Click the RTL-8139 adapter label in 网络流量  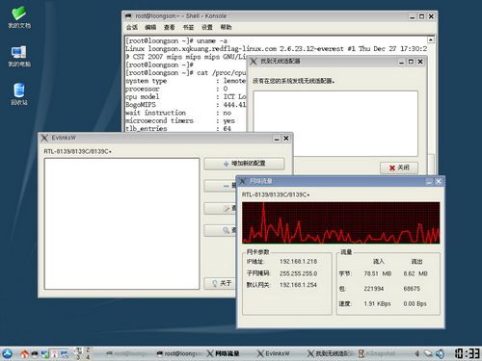[x=276, y=194]
